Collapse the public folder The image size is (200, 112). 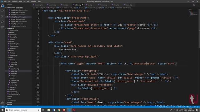click(x=10, y=96)
